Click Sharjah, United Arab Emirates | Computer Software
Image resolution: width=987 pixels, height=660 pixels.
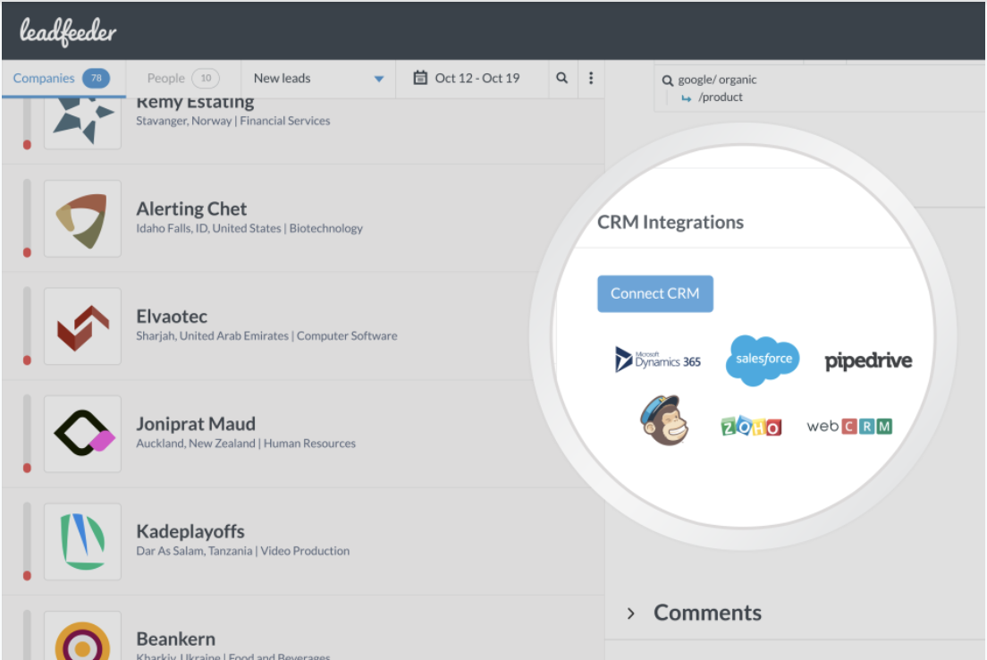(266, 335)
